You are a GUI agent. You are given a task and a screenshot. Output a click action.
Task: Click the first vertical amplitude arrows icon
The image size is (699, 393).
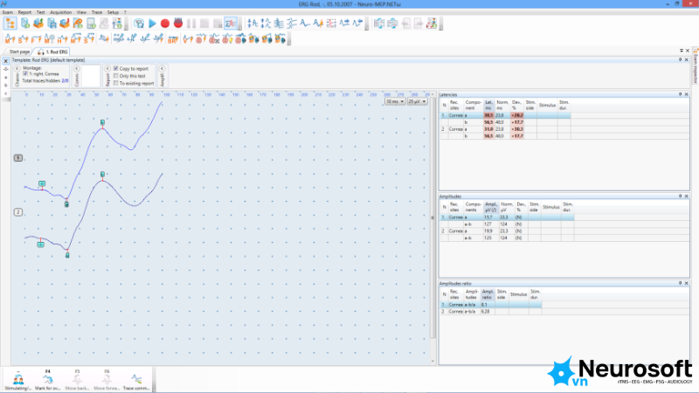[x=253, y=24]
